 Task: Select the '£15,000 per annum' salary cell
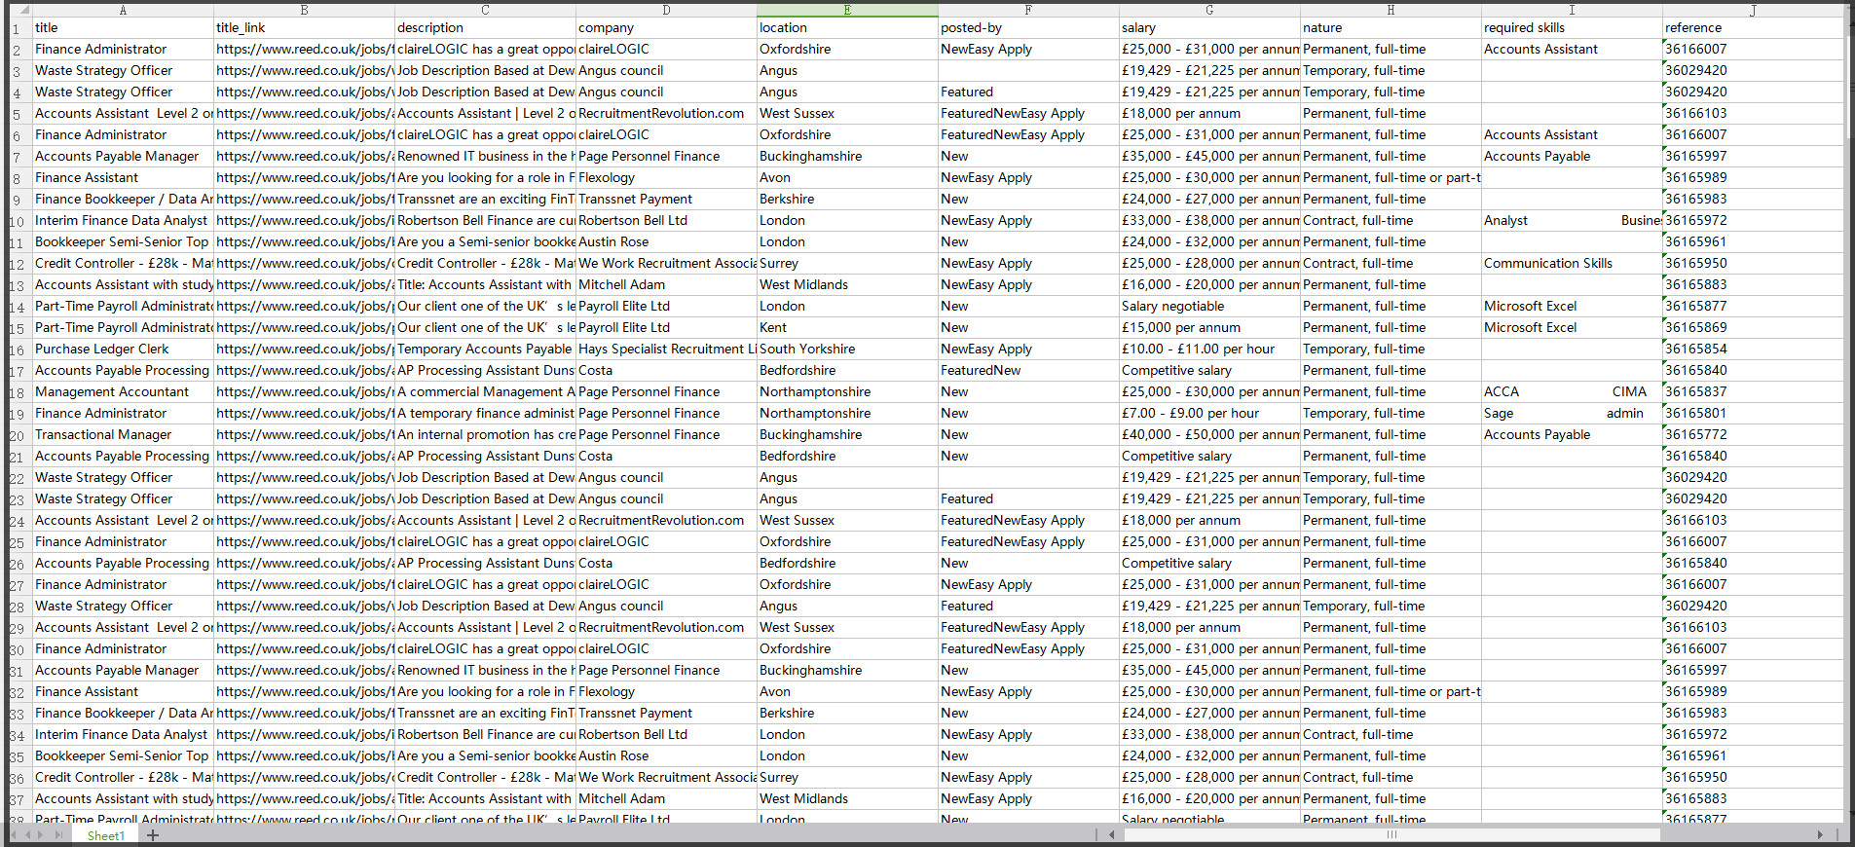pos(1209,328)
